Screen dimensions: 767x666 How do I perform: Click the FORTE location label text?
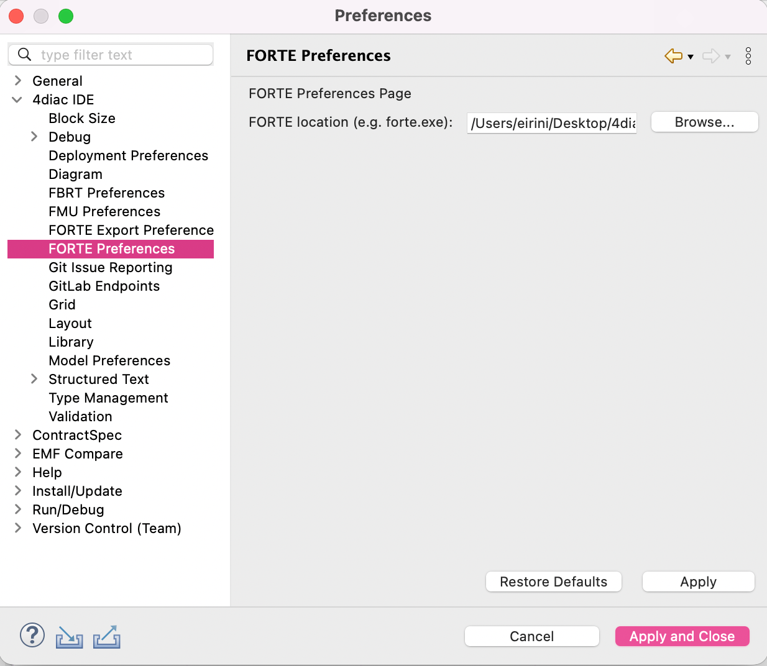tap(351, 122)
